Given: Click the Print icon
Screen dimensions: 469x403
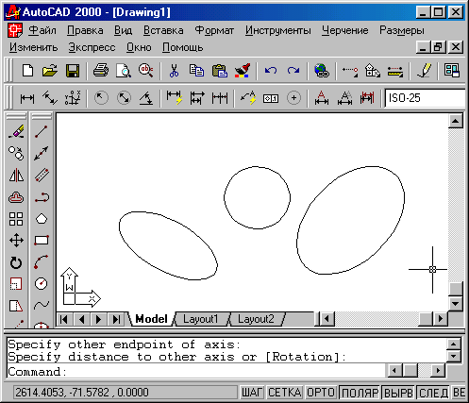Looking at the screenshot, I should tap(101, 71).
